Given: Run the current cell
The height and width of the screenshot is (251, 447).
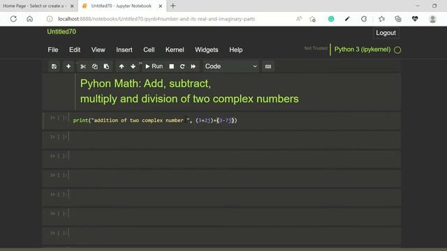Looking at the screenshot, I should click(154, 66).
